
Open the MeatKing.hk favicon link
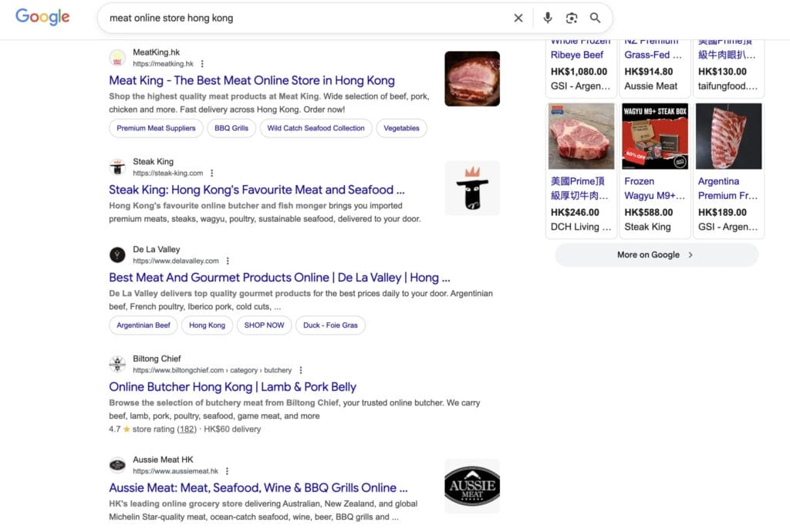(x=117, y=58)
